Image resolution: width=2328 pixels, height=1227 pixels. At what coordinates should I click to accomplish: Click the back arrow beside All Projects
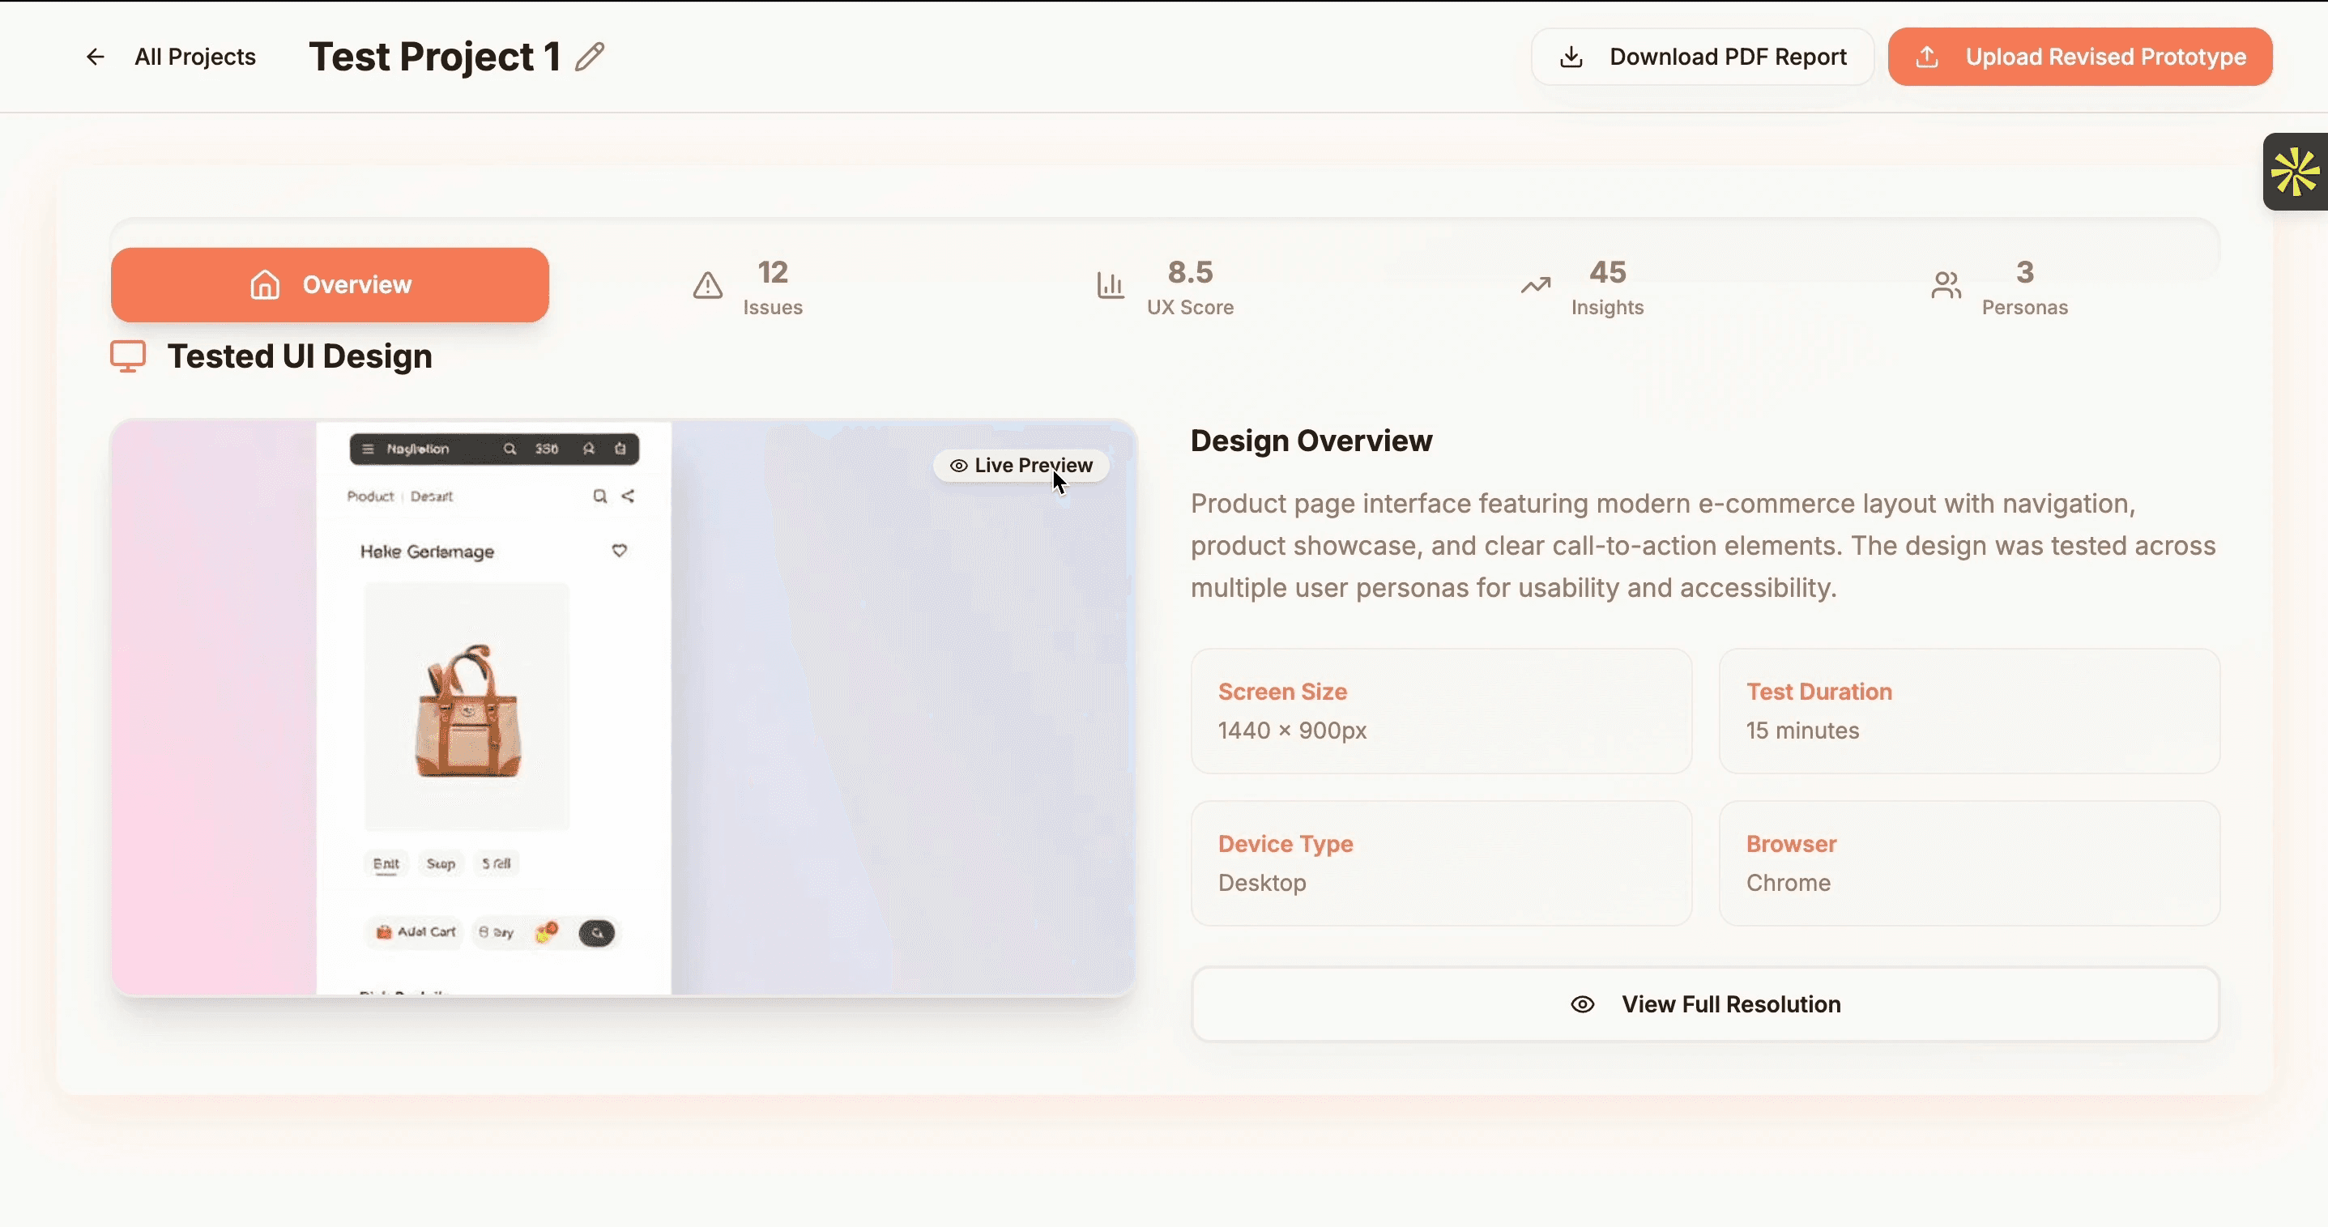point(95,57)
